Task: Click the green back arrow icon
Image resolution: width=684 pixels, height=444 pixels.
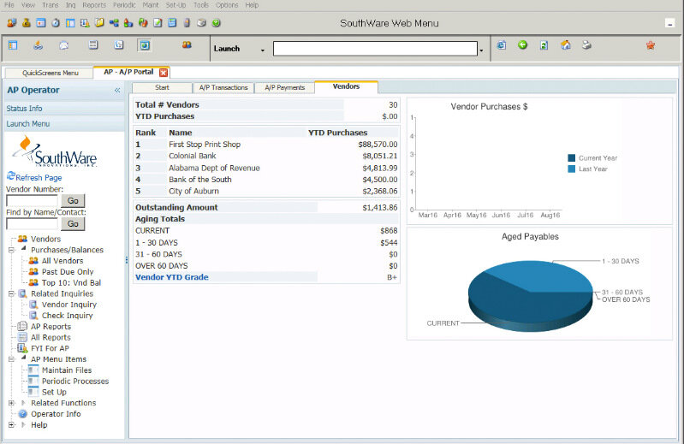Action: click(x=522, y=45)
